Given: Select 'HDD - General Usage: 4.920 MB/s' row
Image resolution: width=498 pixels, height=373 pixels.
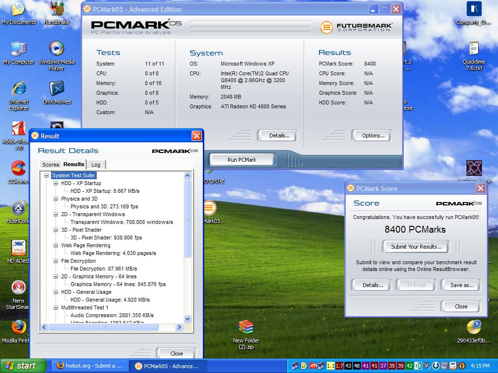Looking at the screenshot, I should point(110,300).
